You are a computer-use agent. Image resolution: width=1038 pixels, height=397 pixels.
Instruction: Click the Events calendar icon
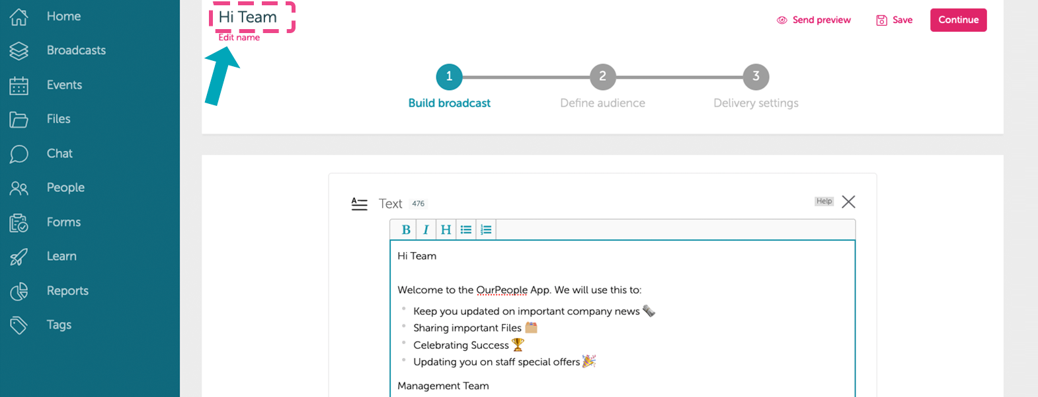click(19, 85)
